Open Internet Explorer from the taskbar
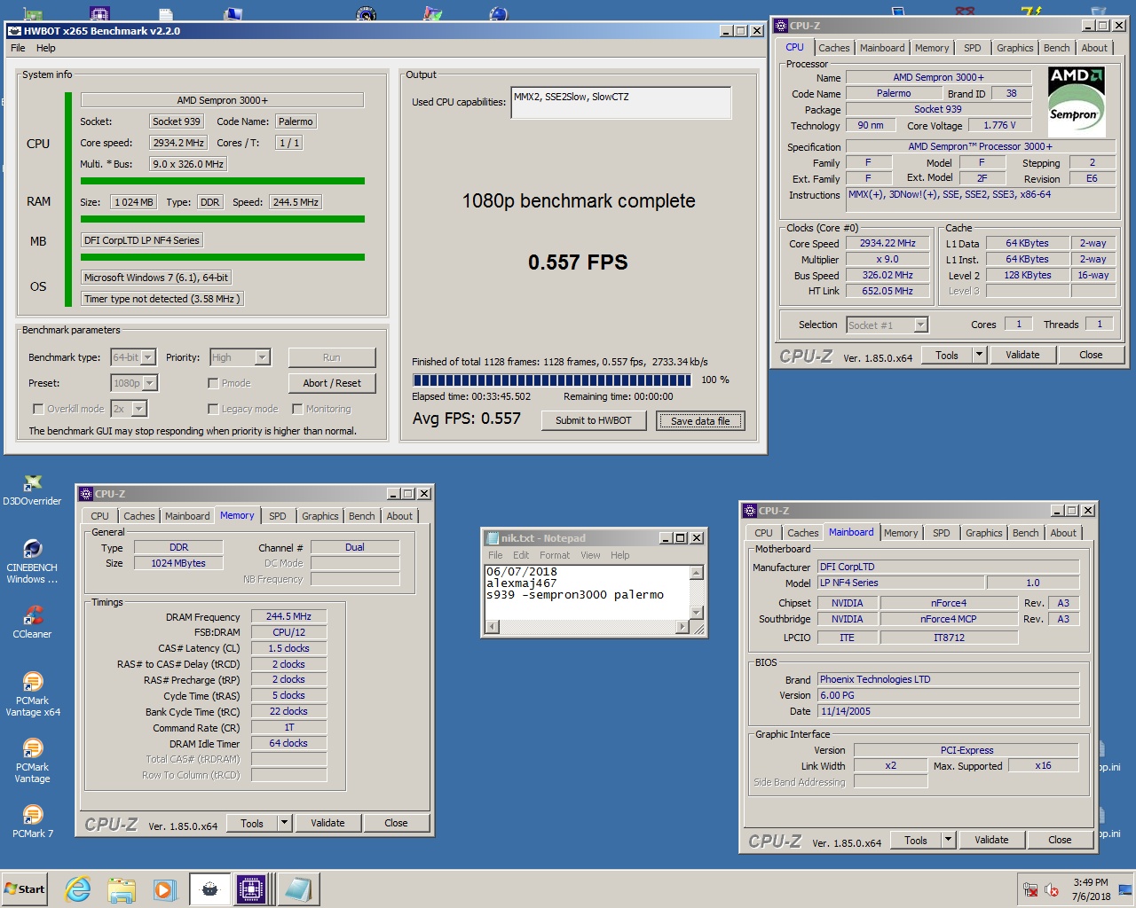The image size is (1136, 908). pos(78,889)
